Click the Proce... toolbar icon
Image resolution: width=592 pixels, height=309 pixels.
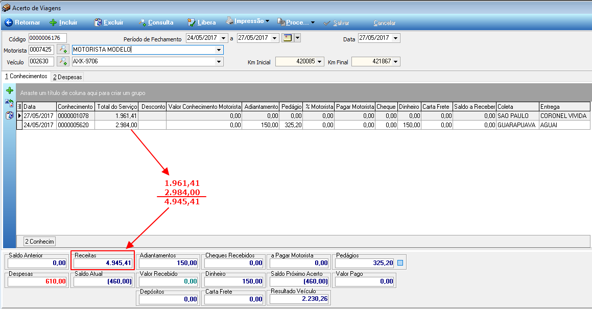click(x=281, y=22)
